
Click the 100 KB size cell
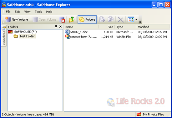[109, 32]
